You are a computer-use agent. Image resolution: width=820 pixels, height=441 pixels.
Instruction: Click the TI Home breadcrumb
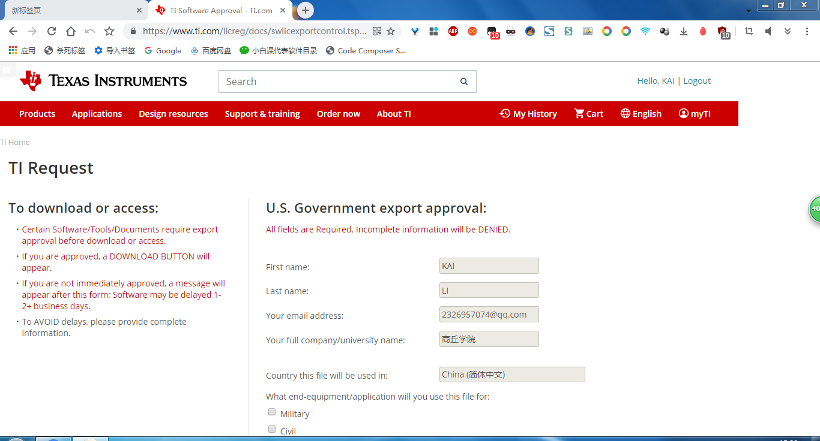point(15,143)
